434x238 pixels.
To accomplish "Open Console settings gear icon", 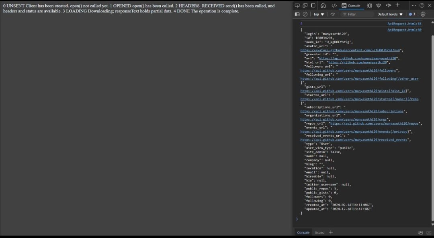I will tap(423, 14).
